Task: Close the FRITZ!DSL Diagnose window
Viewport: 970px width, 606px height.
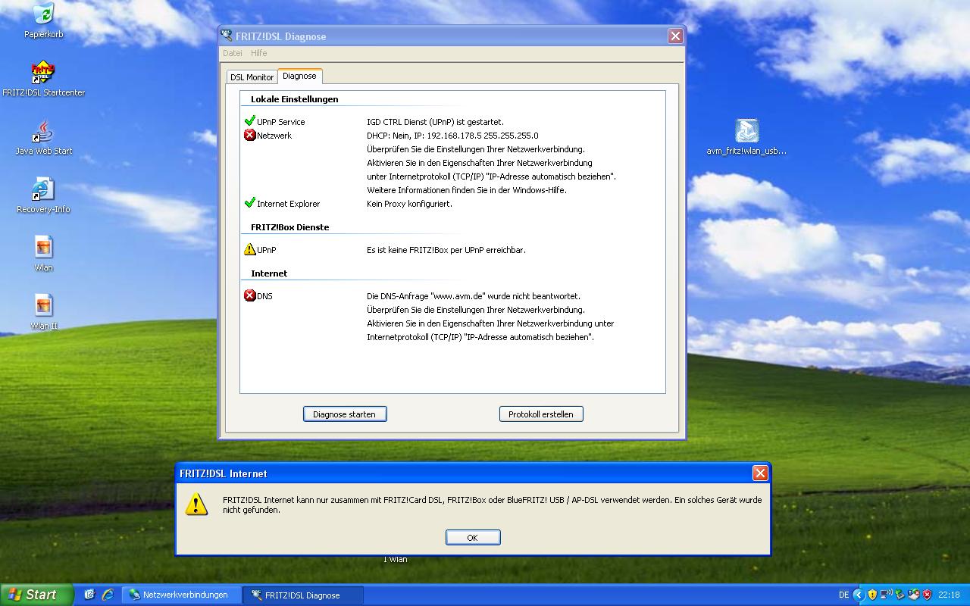Action: point(675,36)
